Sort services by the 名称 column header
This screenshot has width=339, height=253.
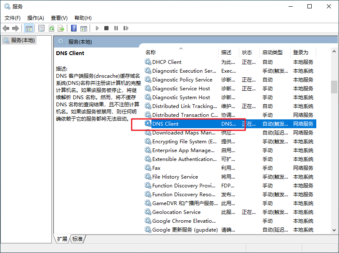coord(151,53)
